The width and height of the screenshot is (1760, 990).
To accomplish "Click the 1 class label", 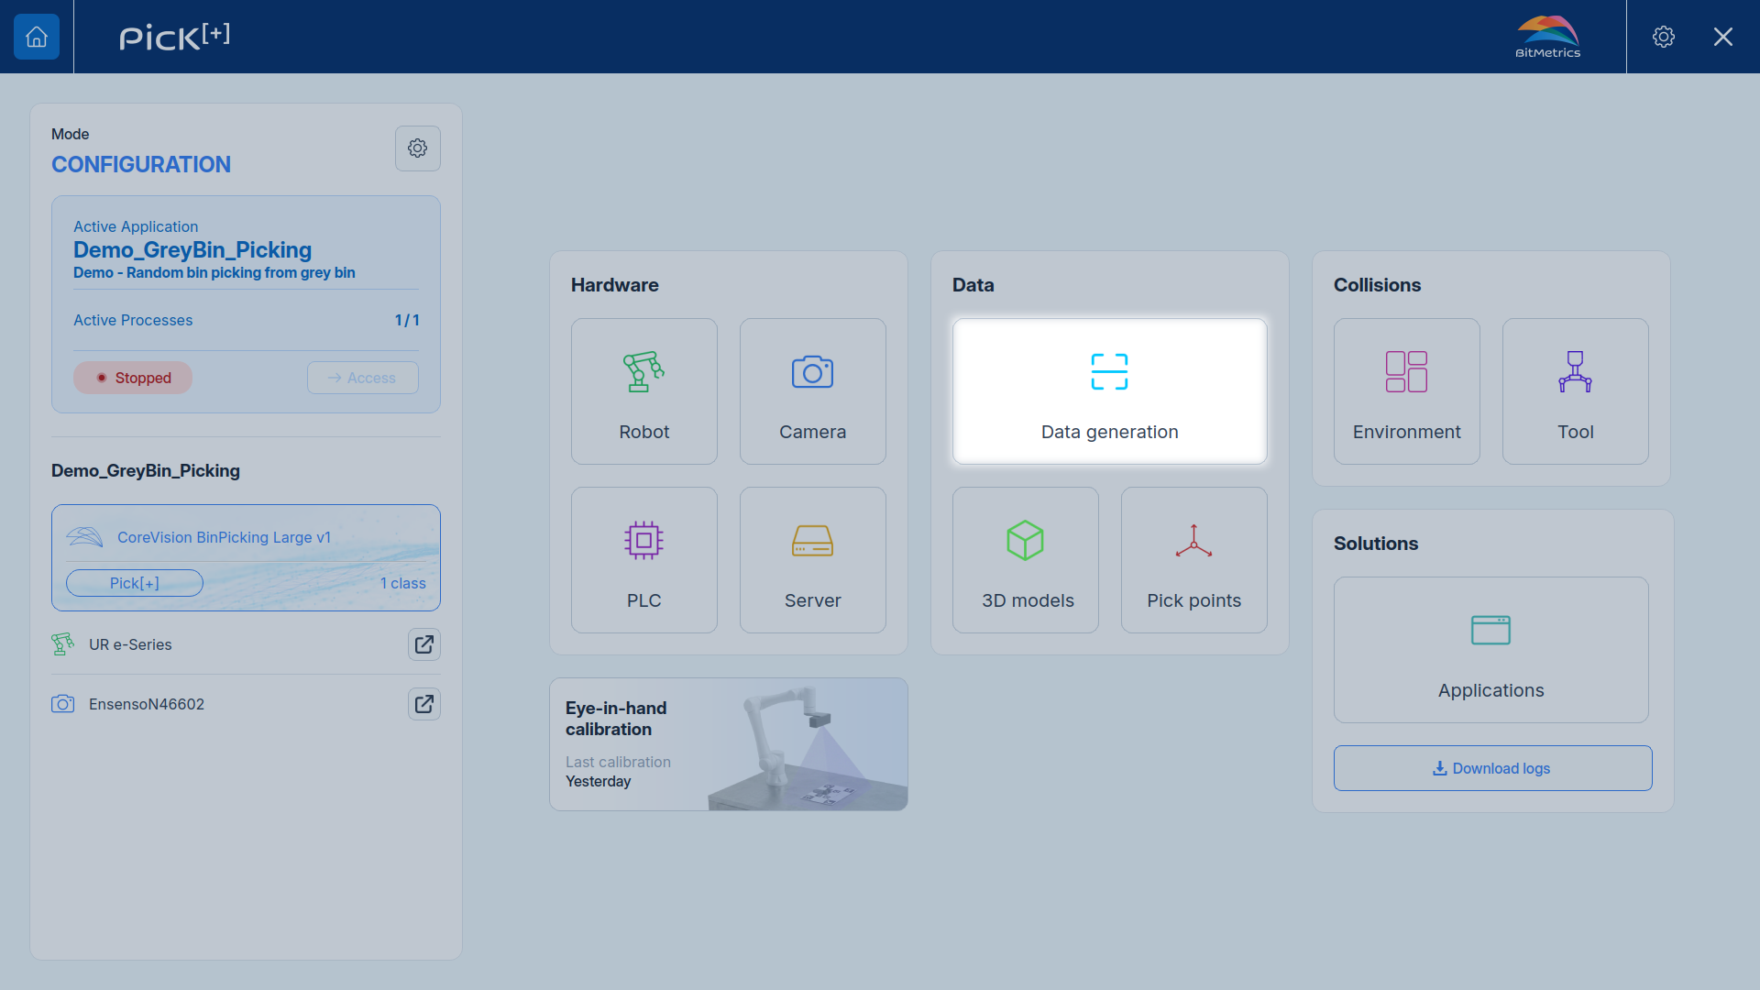I will (x=403, y=583).
